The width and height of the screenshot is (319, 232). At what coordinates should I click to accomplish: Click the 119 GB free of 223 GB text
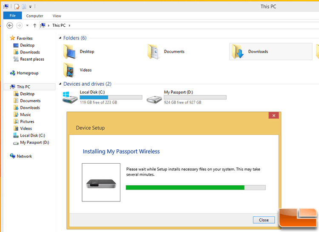99,102
